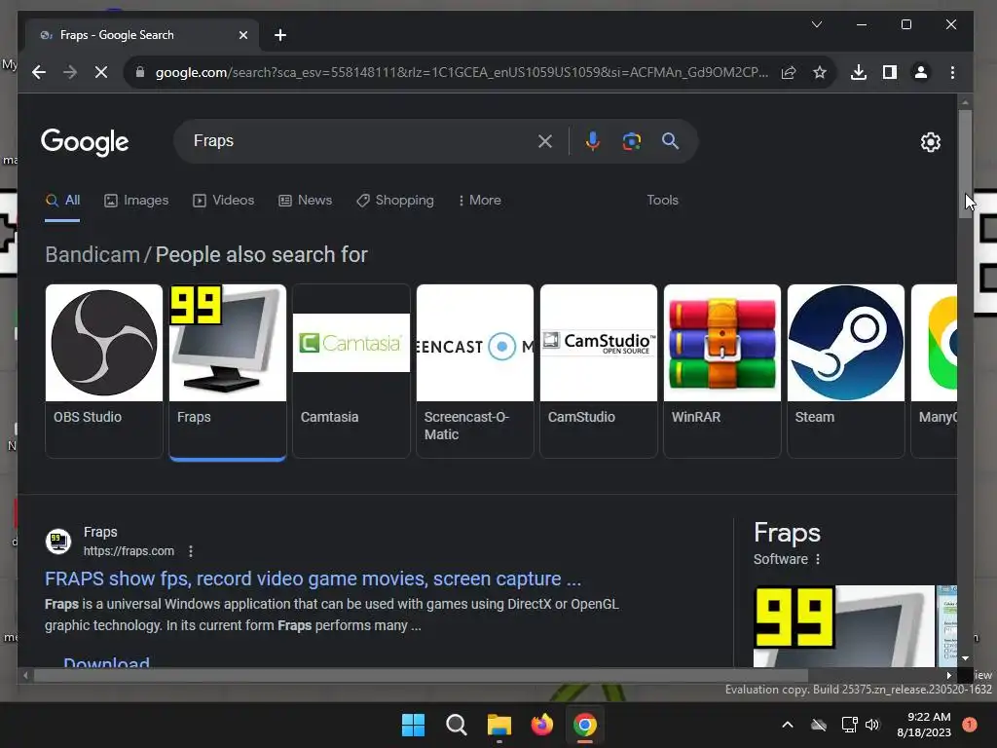
Task: Open Windows taskbar search
Action: 456,725
